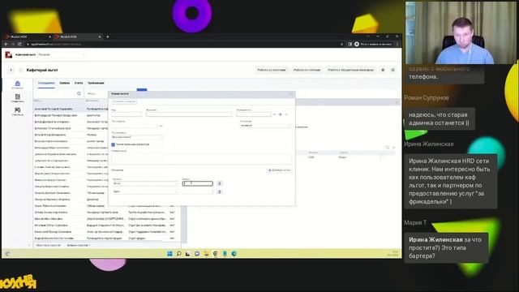This screenshot has width=519, height=292.
Task: Open the grid icon next to the header buttons
Action: pyautogui.click(x=383, y=71)
